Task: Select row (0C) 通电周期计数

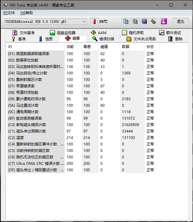Action: click(x=84, y=112)
